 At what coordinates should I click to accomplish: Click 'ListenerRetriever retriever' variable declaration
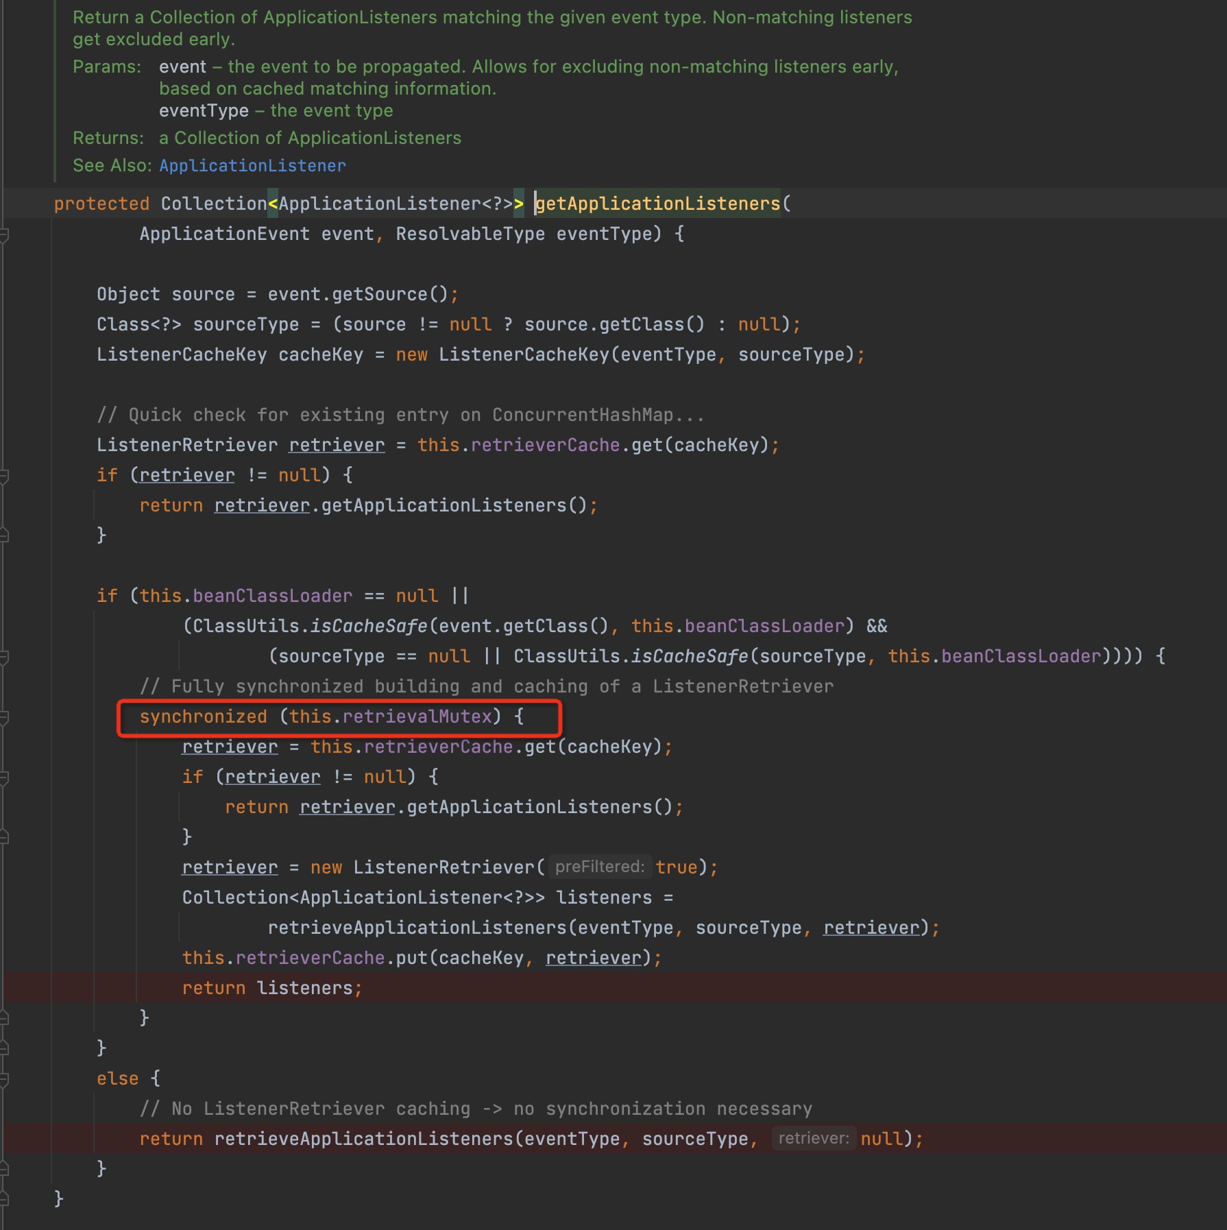click(241, 445)
